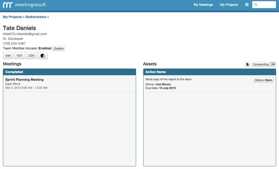Switch asset filter to All
This screenshot has width=279, height=169.
pyautogui.click(x=273, y=64)
